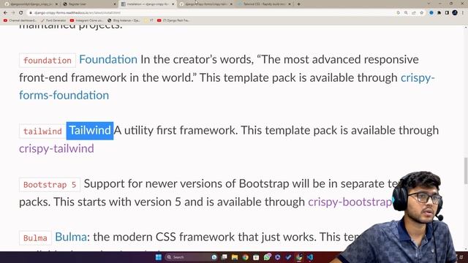This screenshot has height=263, width=468.
Task: Open the Channel dashboard bookmark
Action: (x=20, y=20)
